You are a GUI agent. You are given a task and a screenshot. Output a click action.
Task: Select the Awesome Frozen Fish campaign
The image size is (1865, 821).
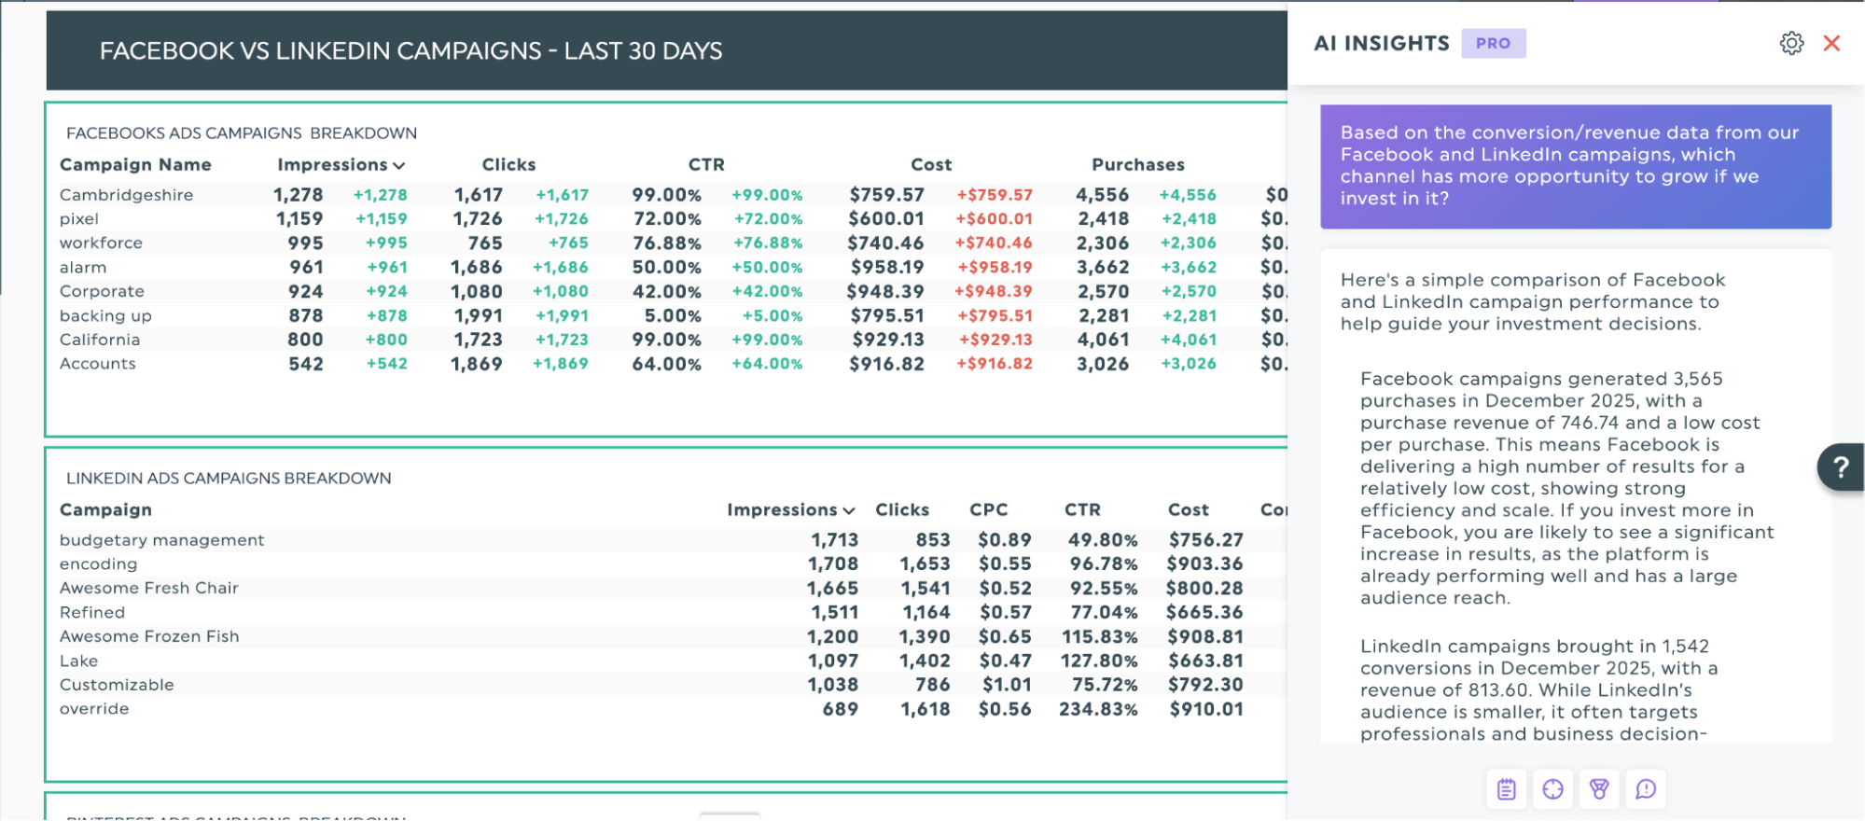(x=149, y=636)
